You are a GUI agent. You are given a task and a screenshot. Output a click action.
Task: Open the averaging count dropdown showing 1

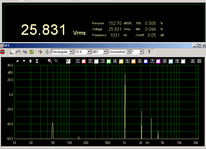pos(141,52)
